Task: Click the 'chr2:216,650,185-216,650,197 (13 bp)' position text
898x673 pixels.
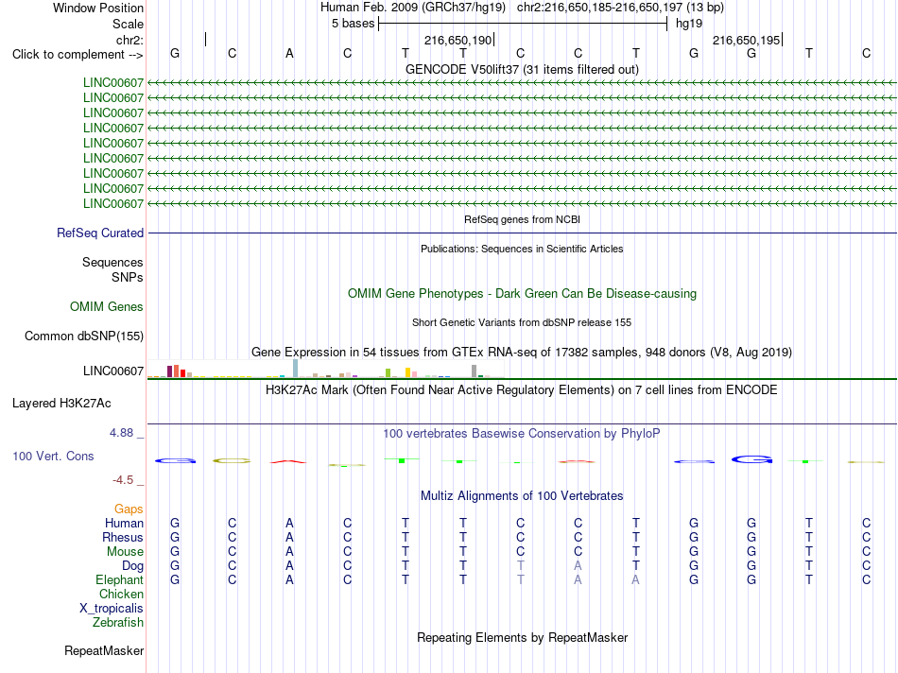Action: (620, 8)
